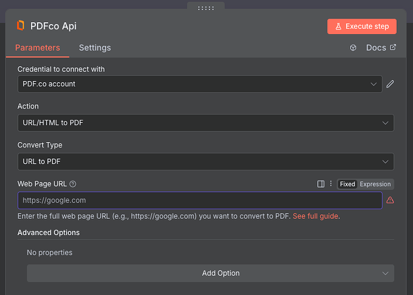Click the No properties text
The width and height of the screenshot is (413, 295).
coord(50,253)
